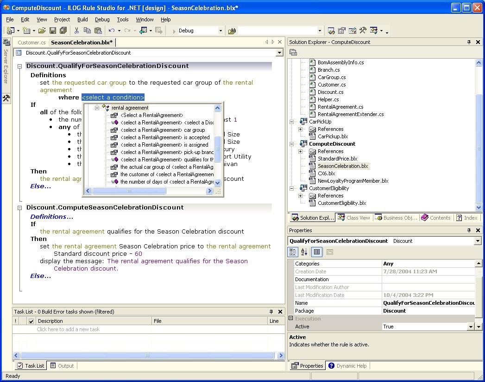Screen dimensions: 485x382
Task: Click the Open File folder icon
Action: pyautogui.click(x=42, y=31)
